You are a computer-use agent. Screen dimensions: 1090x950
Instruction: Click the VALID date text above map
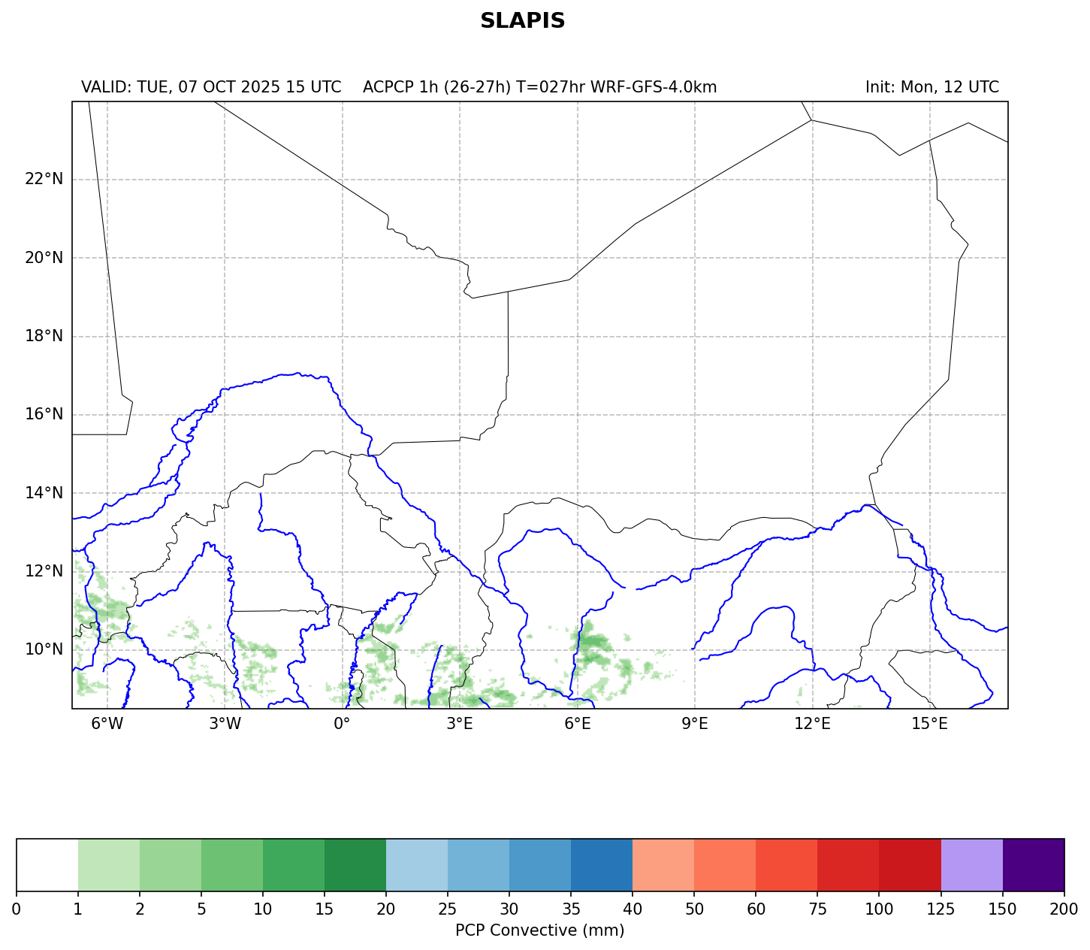point(211,87)
